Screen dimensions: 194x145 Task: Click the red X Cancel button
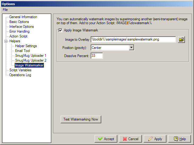131,139
